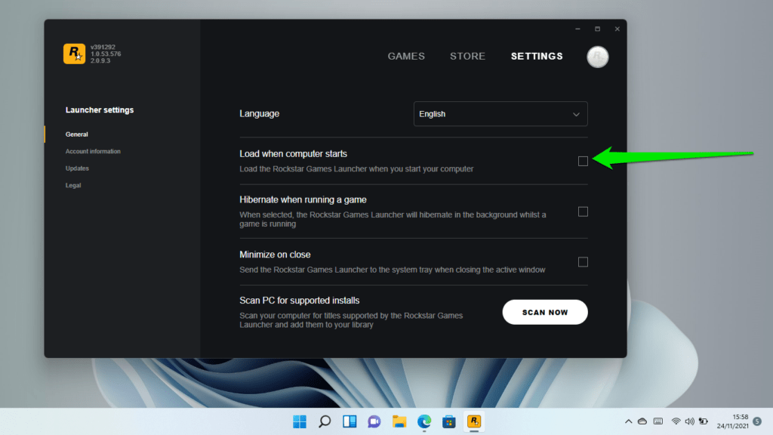Open the user profile avatar

tap(598, 57)
